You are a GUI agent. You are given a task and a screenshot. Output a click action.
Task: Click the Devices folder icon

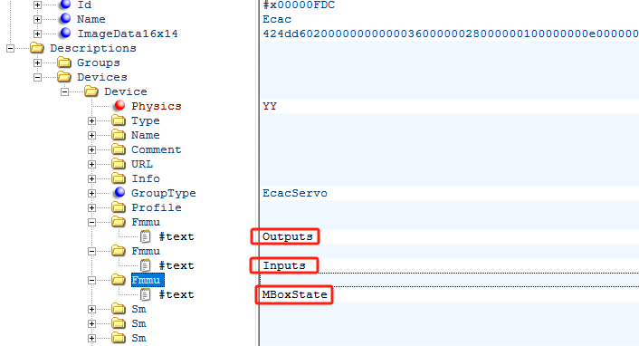[x=64, y=77]
